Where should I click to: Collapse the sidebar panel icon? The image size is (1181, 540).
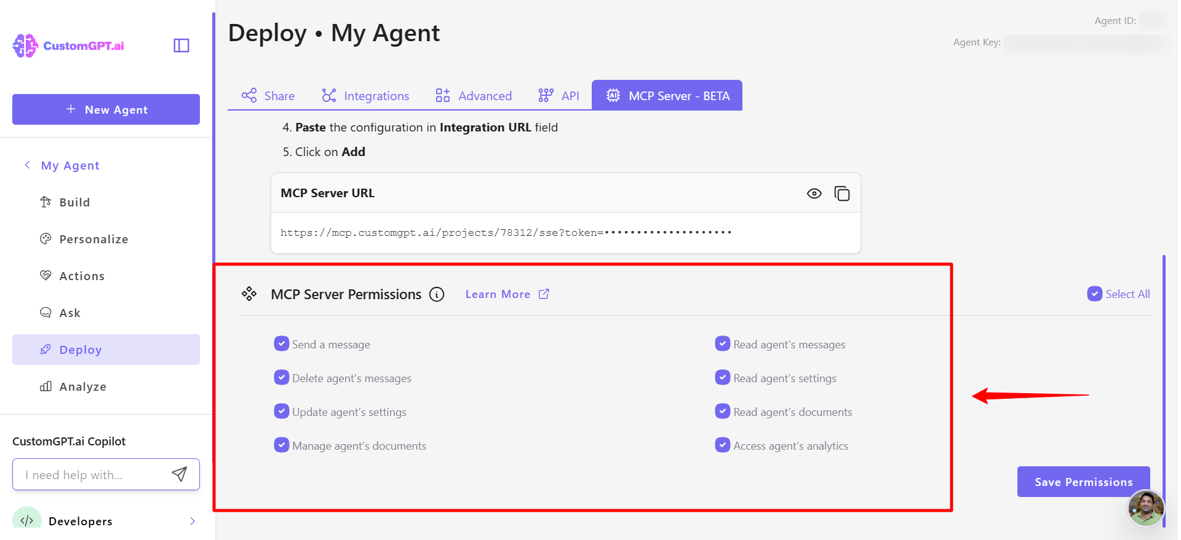tap(181, 45)
